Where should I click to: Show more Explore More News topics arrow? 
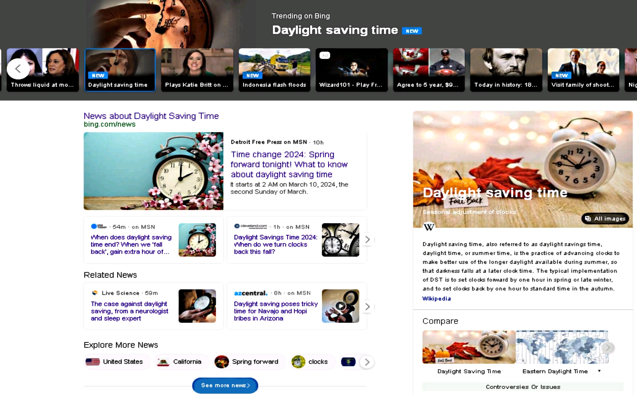coord(367,362)
